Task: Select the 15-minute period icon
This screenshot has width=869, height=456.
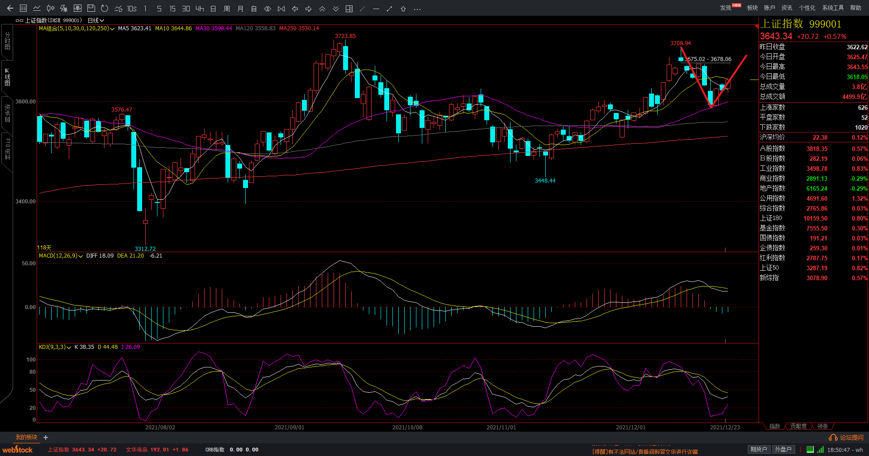Action: 172,9
